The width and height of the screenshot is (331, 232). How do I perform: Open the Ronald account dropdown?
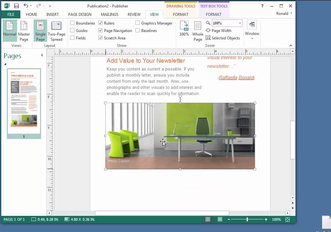284,14
